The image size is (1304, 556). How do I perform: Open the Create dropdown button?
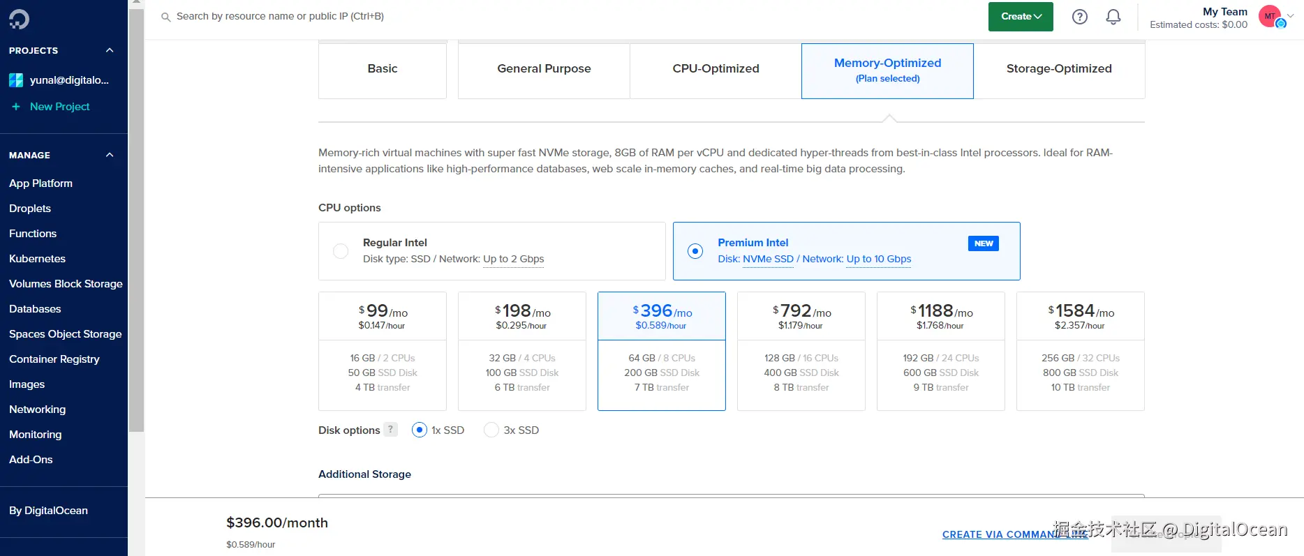1021,17
